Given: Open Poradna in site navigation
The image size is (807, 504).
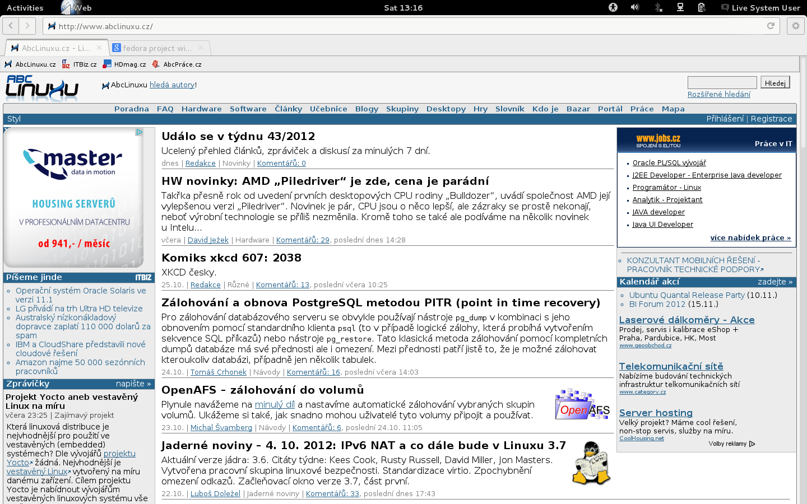Looking at the screenshot, I should coord(132,109).
